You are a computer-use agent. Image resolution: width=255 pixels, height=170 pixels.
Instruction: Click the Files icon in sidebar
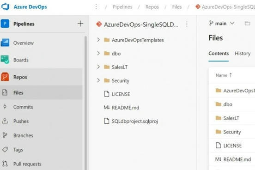5,92
